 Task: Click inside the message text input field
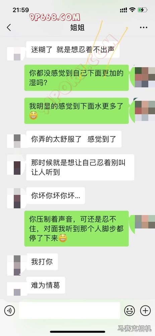tap(69, 310)
